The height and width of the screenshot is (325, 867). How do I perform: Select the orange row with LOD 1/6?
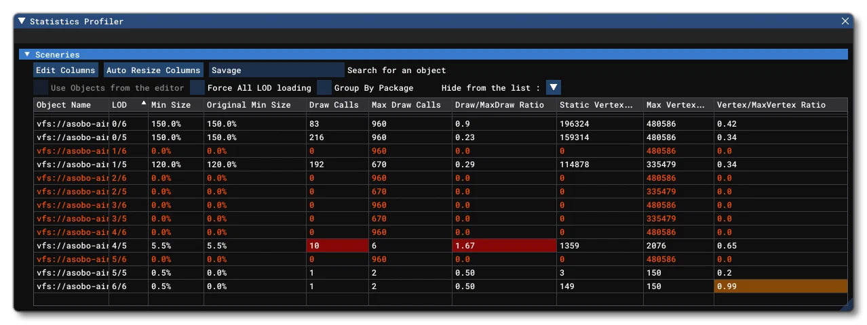pos(441,151)
